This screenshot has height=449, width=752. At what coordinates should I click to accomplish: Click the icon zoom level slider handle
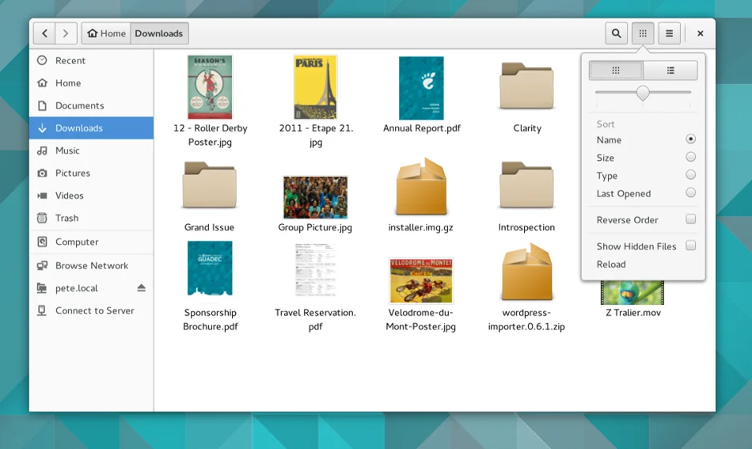pyautogui.click(x=642, y=93)
